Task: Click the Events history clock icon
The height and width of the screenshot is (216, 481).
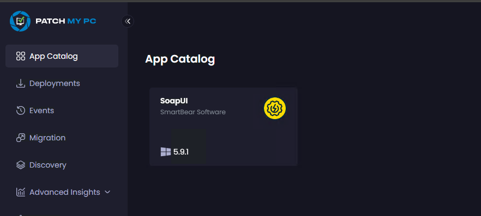Action: (x=21, y=110)
